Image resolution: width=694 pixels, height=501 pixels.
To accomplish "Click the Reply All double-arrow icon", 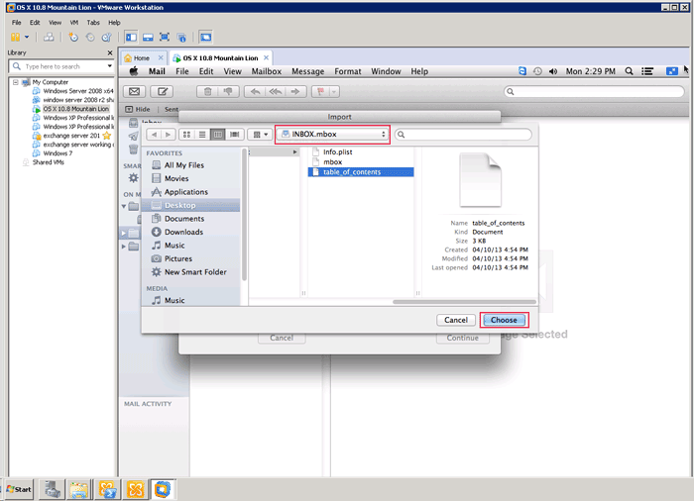I will [x=276, y=91].
